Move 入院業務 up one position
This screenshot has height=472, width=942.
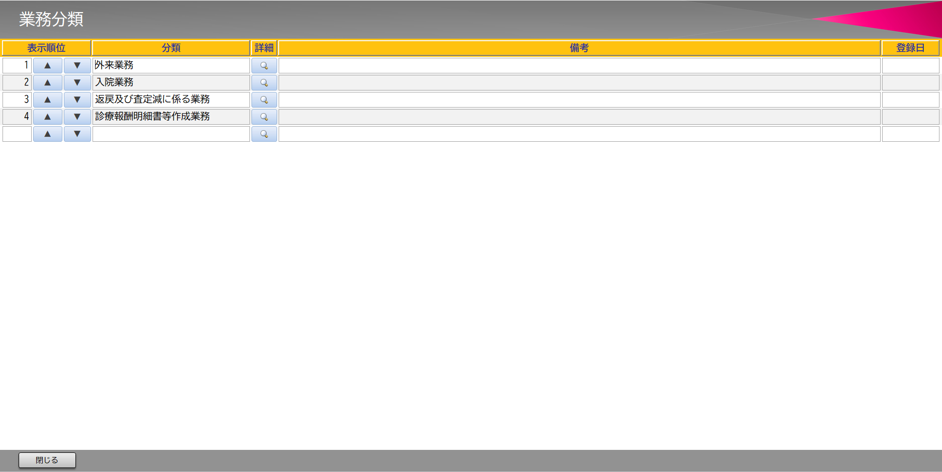point(48,82)
